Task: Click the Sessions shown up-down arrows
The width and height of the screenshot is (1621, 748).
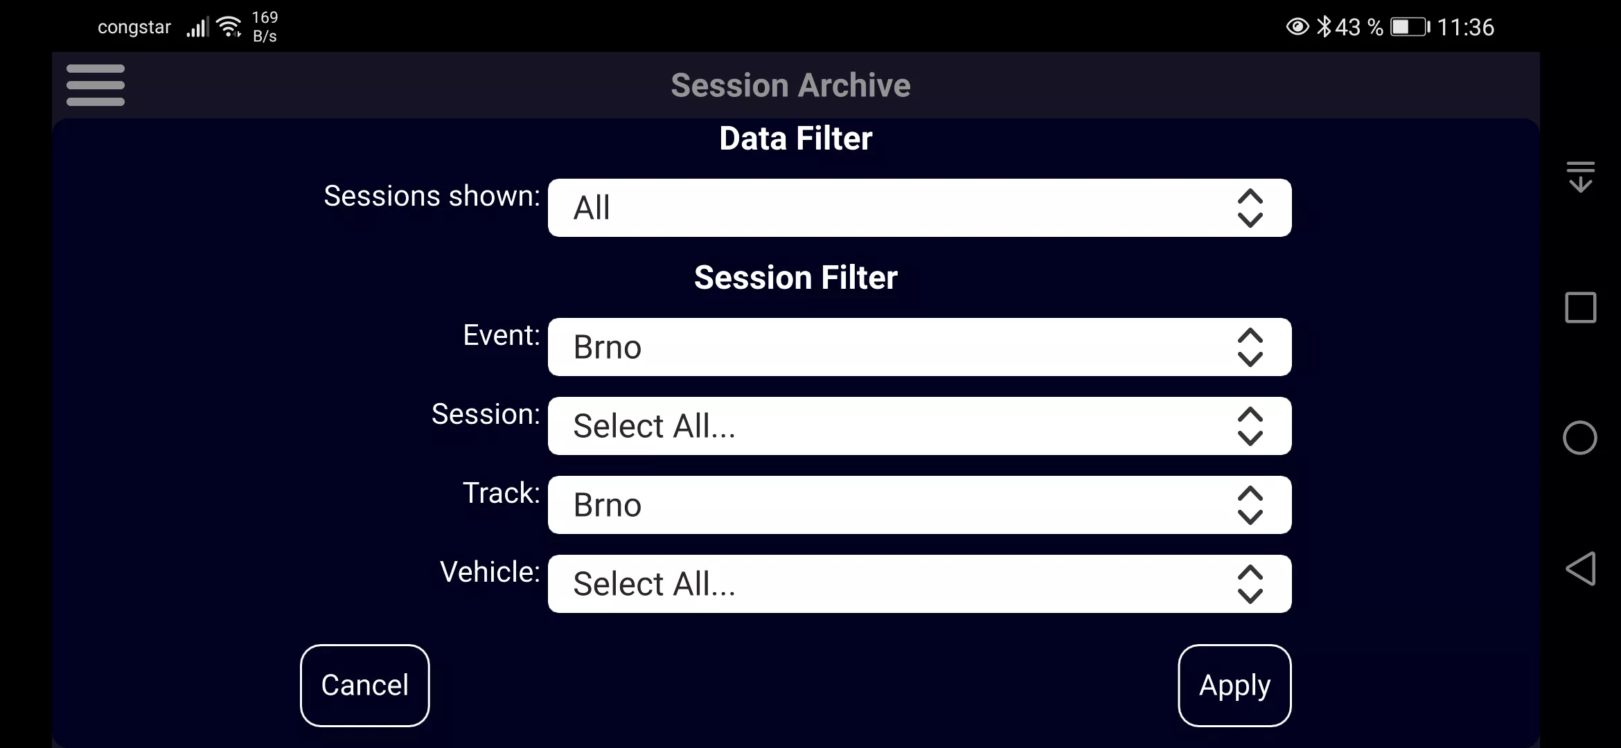Action: (1250, 208)
